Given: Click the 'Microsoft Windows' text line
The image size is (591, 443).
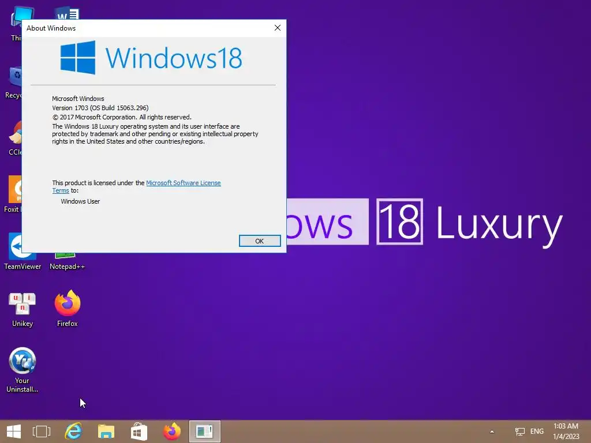Looking at the screenshot, I should click(78, 99).
